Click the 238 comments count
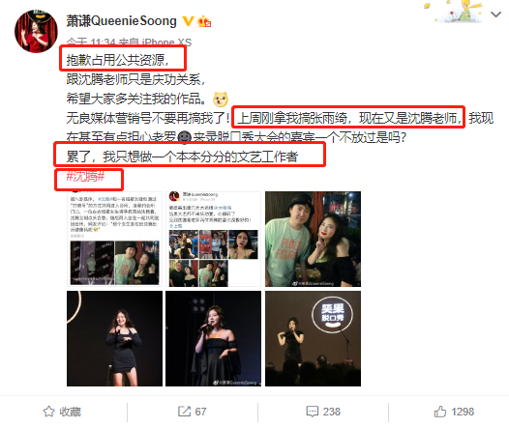Image resolution: width=509 pixels, height=428 pixels. [332, 412]
